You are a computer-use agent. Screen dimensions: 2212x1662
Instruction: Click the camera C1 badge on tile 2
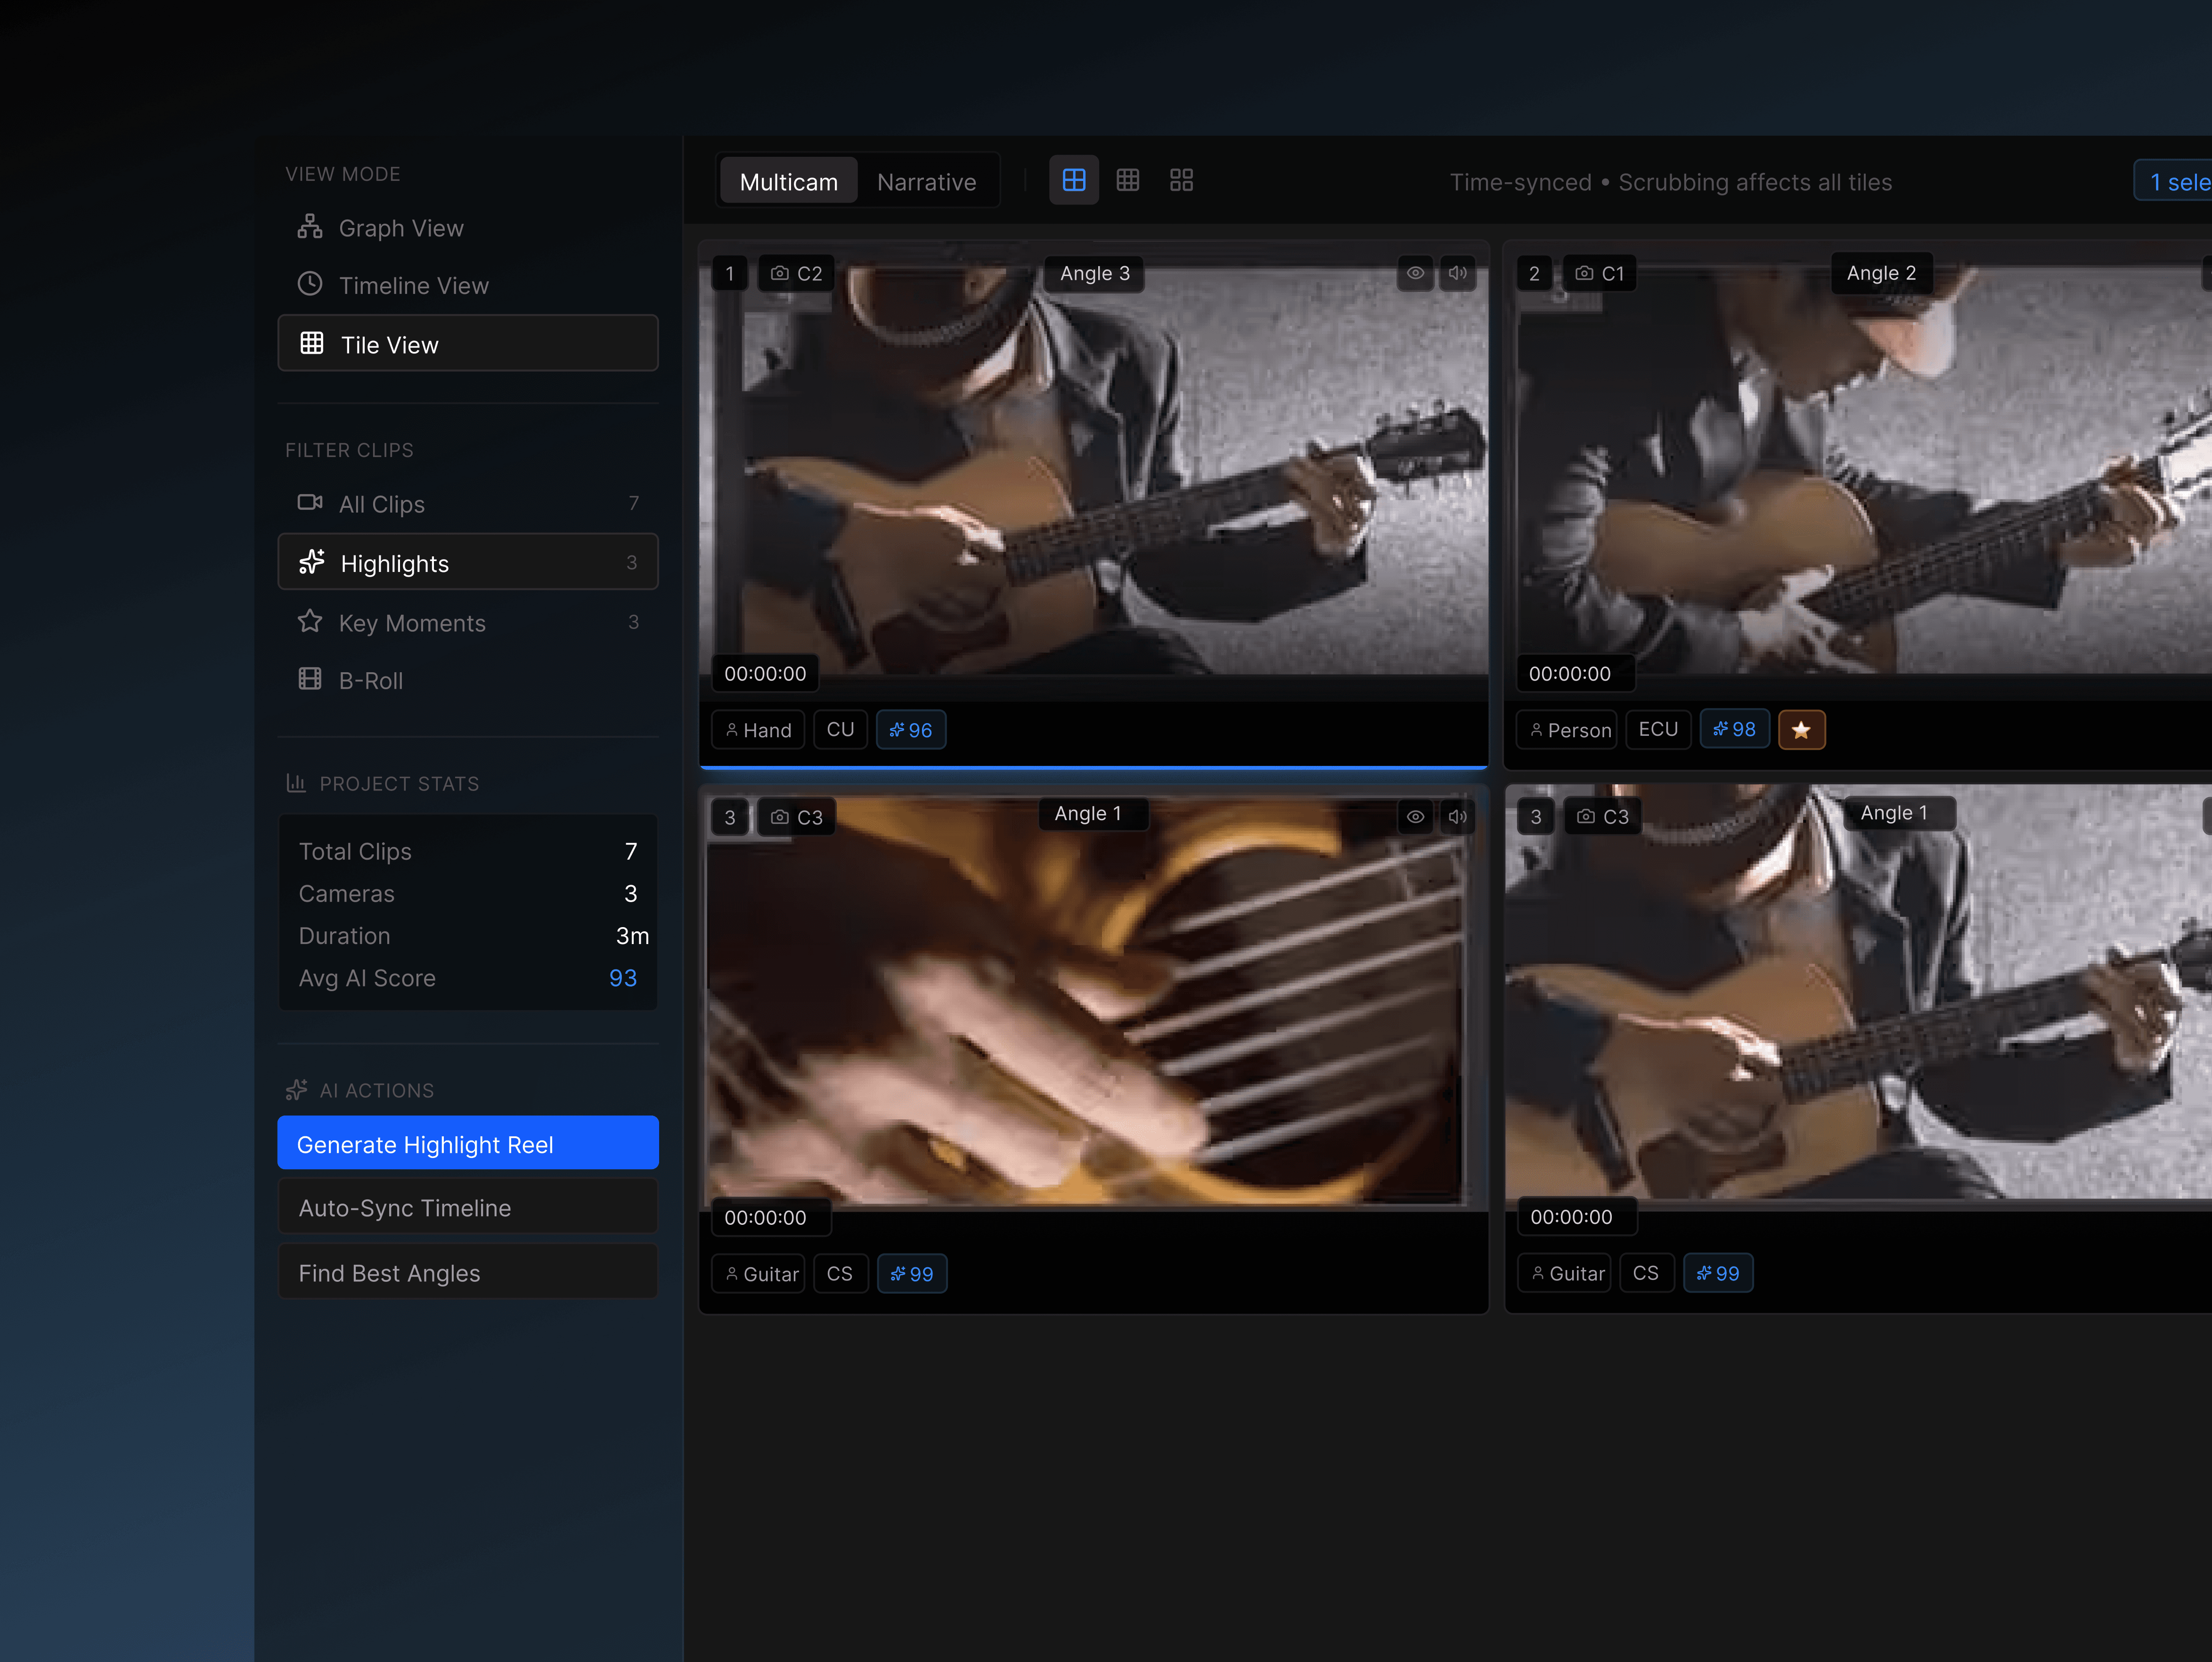coord(1600,273)
